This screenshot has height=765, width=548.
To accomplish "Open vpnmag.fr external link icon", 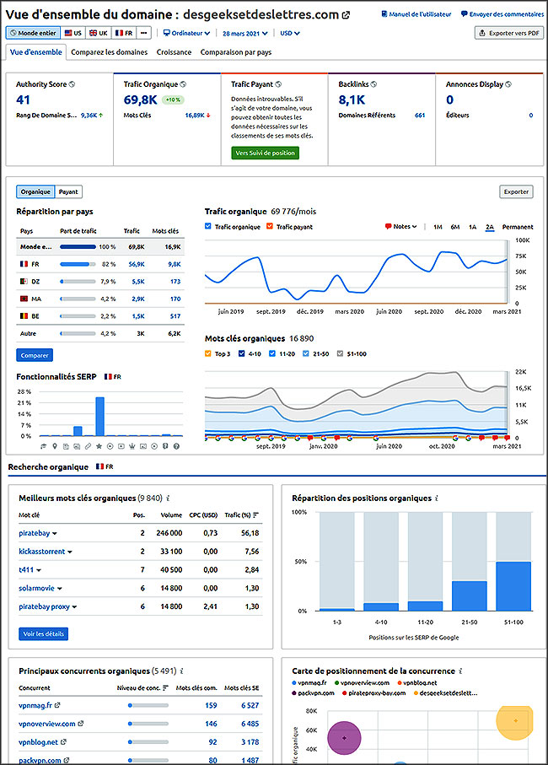I will tap(57, 705).
